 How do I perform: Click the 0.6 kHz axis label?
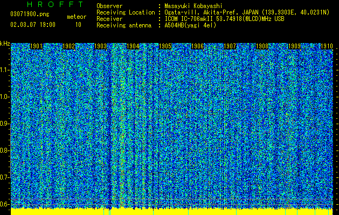click(5, 204)
